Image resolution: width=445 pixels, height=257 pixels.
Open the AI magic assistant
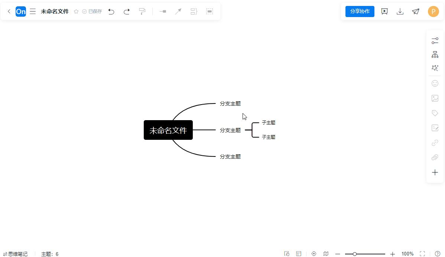coord(435,68)
